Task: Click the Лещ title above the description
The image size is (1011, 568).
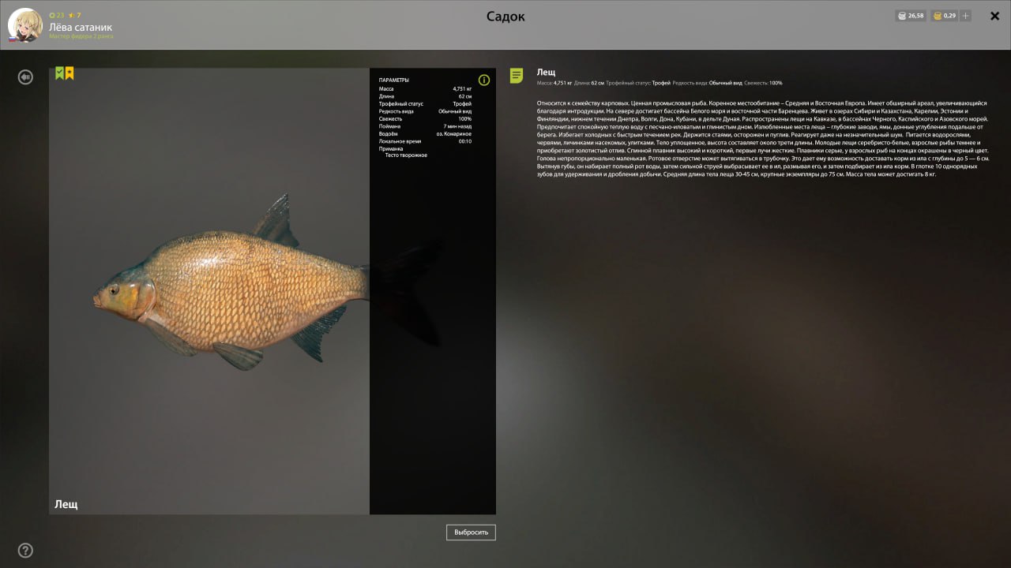Action: (546, 73)
